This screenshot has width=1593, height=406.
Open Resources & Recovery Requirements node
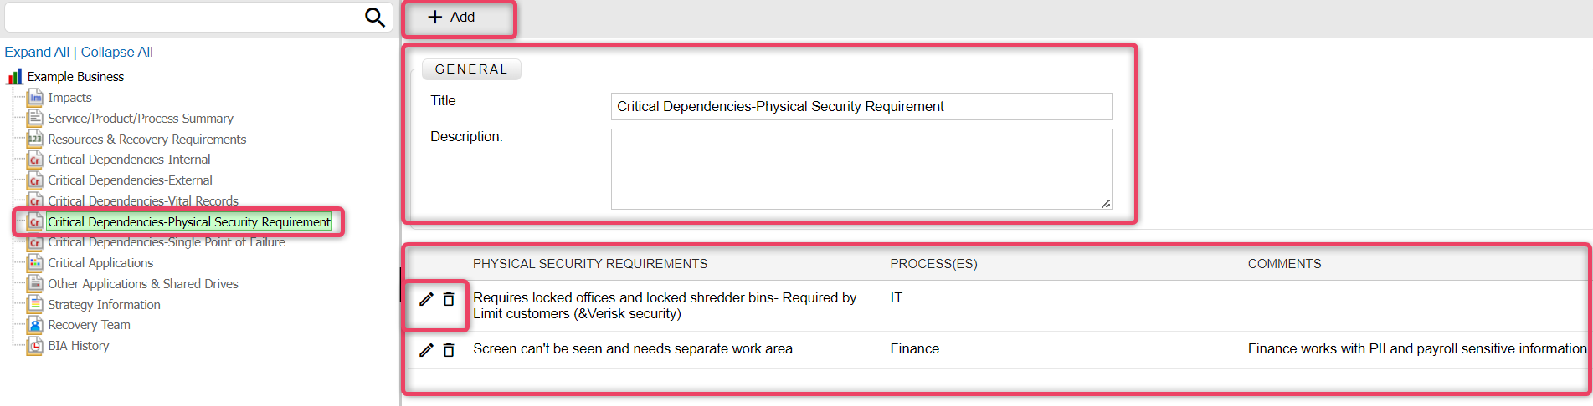pyautogui.click(x=146, y=140)
